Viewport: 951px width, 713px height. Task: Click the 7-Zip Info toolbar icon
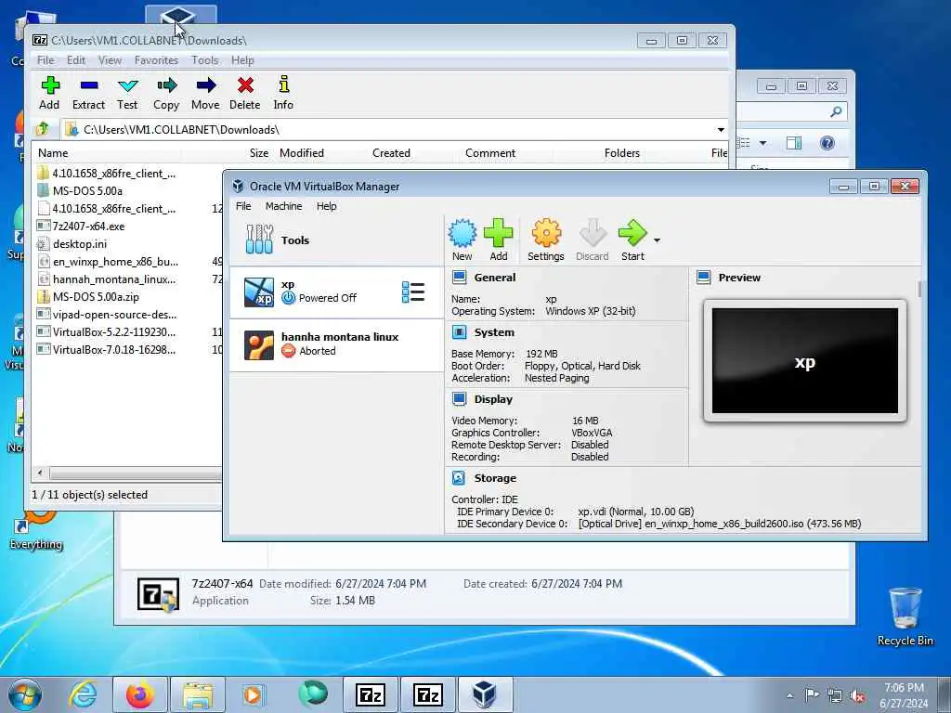click(283, 92)
